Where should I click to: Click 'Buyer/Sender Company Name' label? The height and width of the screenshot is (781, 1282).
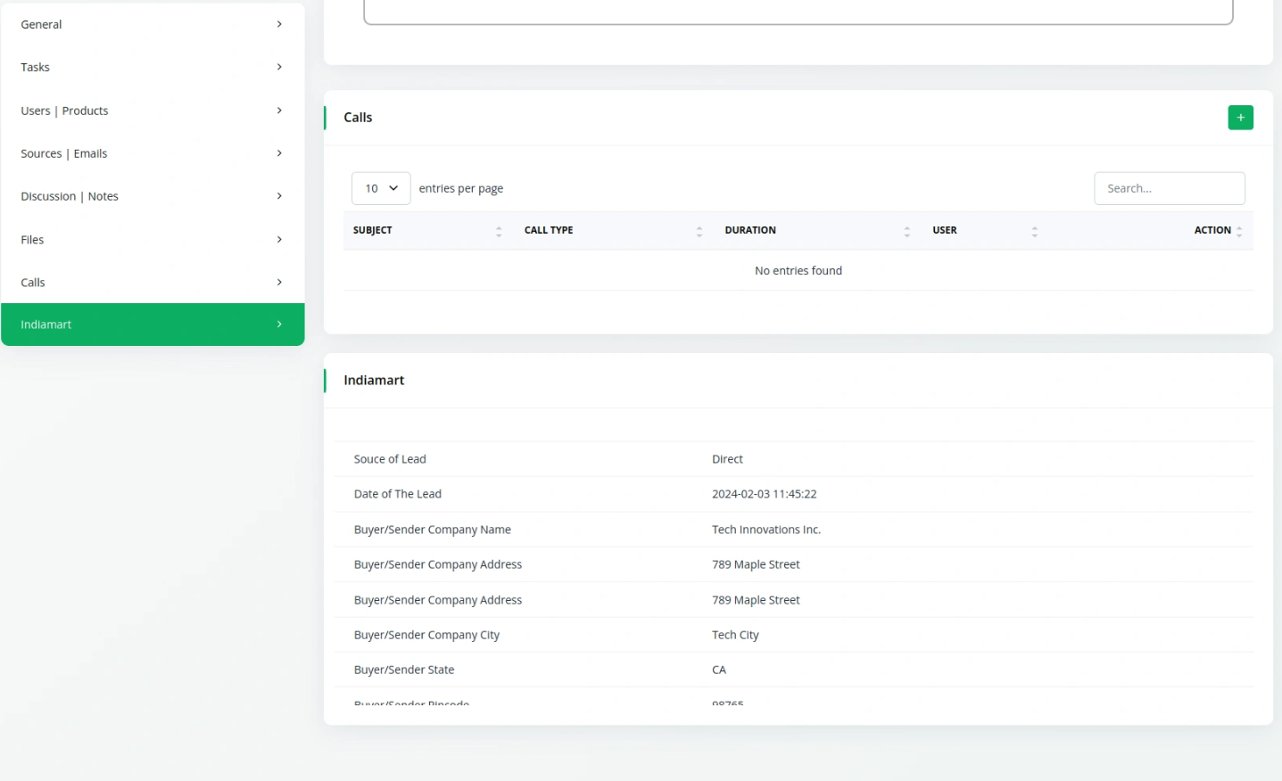point(433,530)
